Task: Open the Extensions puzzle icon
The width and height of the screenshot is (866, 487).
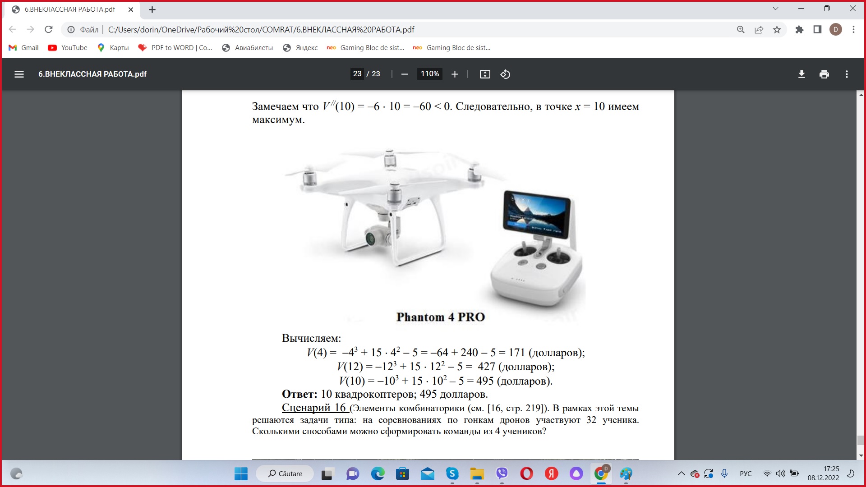Action: tap(799, 30)
